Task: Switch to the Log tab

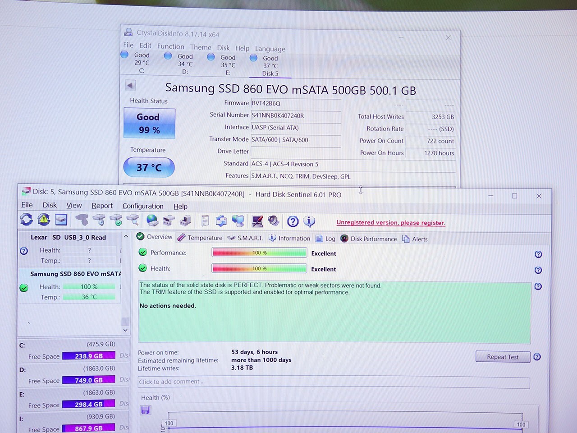Action: click(x=325, y=239)
